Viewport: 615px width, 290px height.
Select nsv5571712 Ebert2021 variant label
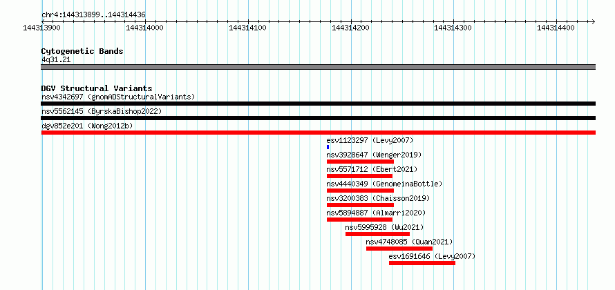(x=372, y=169)
